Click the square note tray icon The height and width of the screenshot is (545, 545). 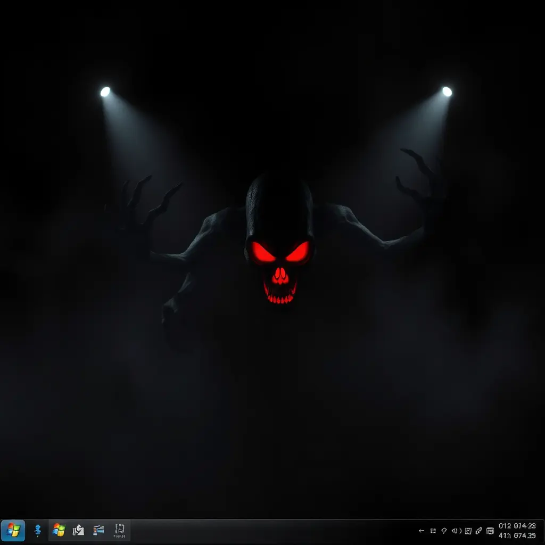[x=468, y=531]
